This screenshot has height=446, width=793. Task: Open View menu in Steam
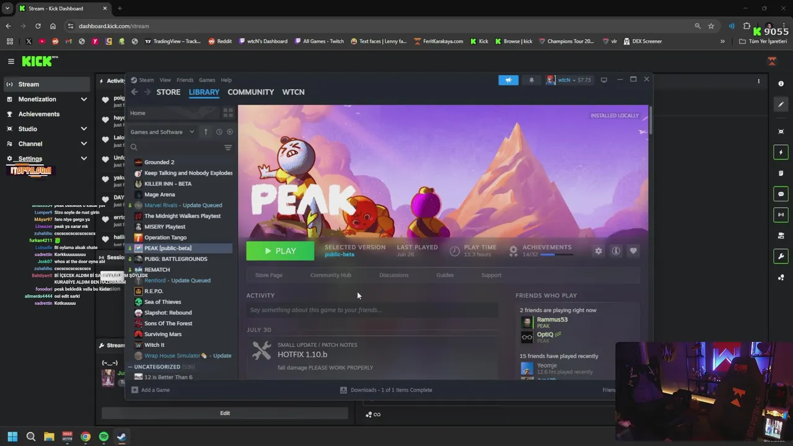tap(165, 80)
